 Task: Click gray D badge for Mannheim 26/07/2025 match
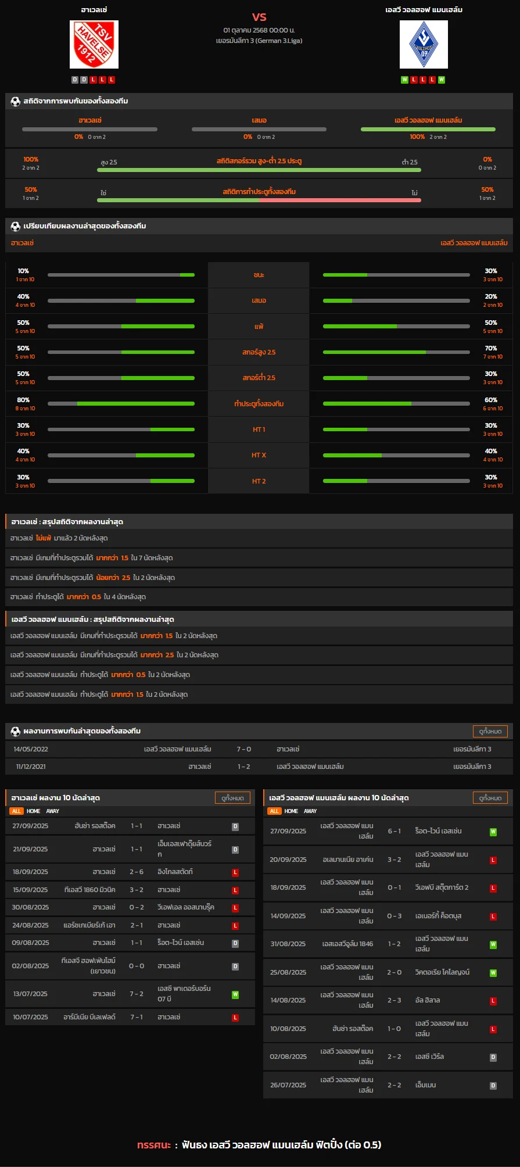click(493, 1085)
